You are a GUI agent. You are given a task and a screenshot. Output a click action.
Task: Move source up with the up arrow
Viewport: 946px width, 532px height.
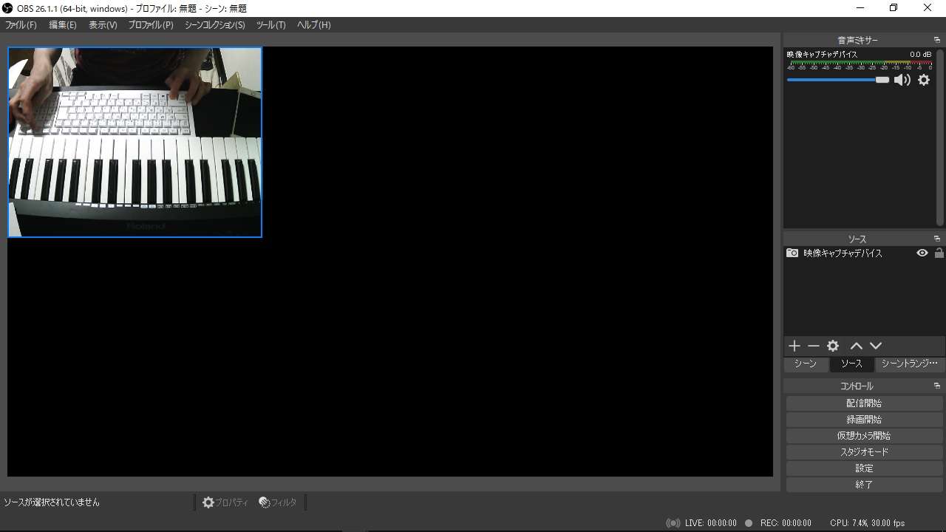pyautogui.click(x=856, y=346)
